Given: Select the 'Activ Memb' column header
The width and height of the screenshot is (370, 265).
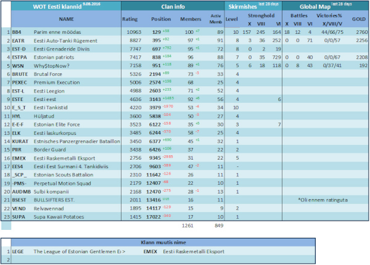Looking at the screenshot, I should pos(216,19).
